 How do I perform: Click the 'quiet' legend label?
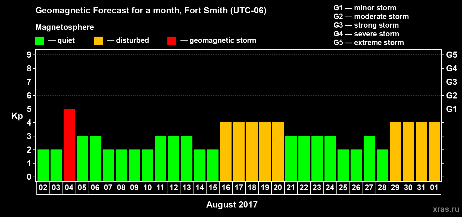point(66,40)
